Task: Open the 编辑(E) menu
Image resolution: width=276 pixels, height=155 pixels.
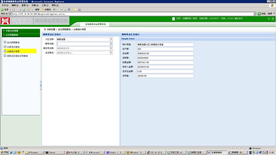Action: [15, 5]
